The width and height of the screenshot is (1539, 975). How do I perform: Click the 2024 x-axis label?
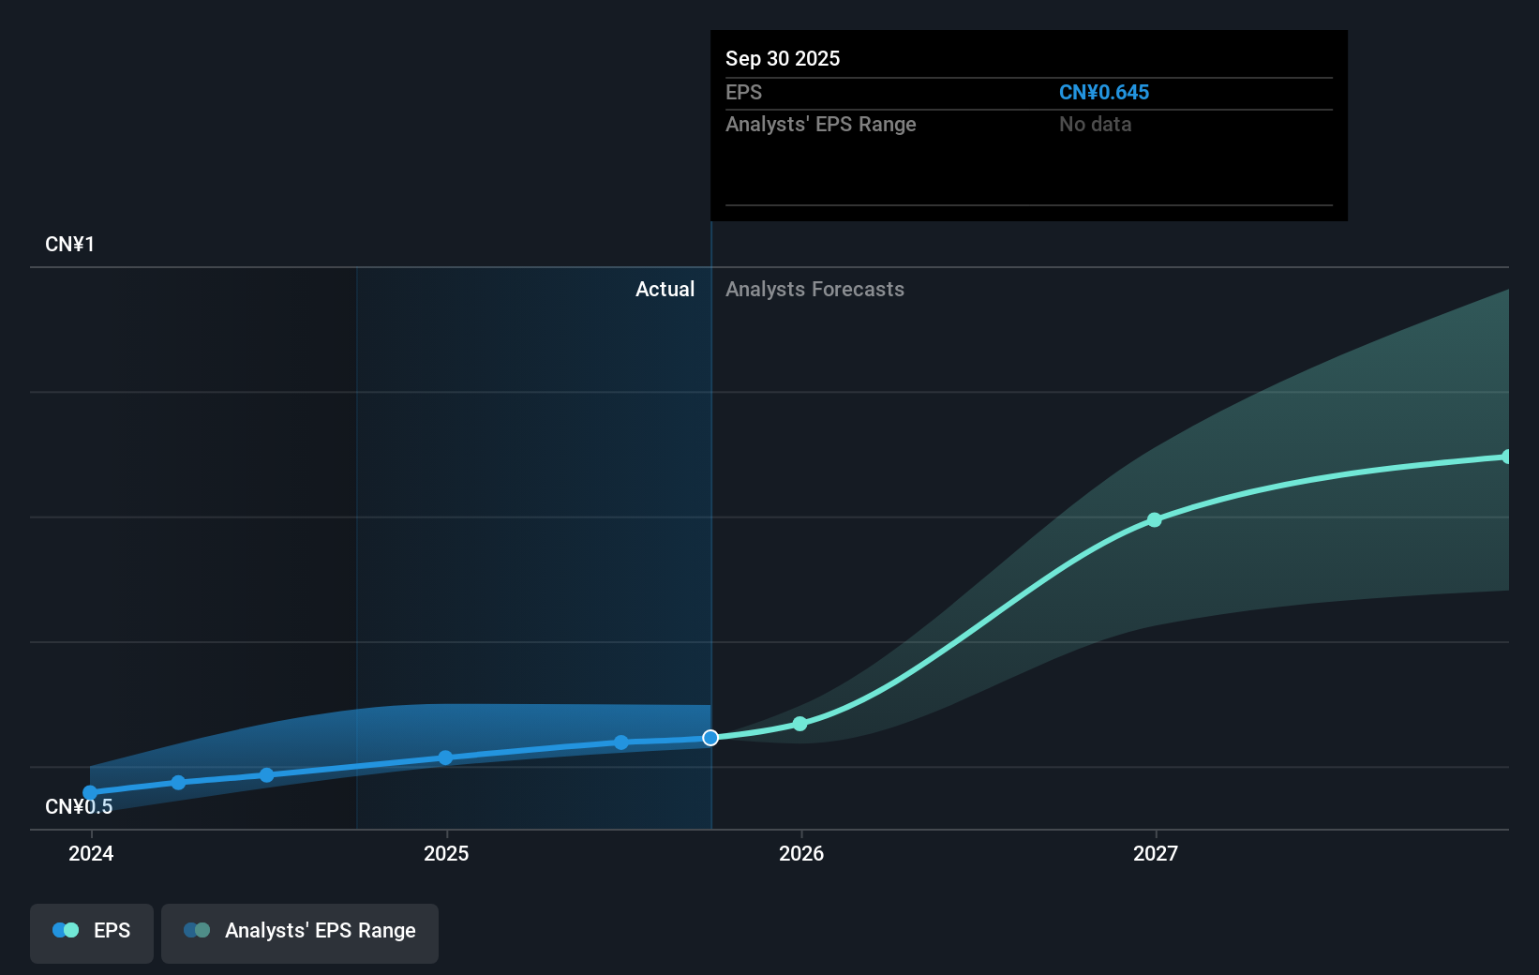(91, 853)
